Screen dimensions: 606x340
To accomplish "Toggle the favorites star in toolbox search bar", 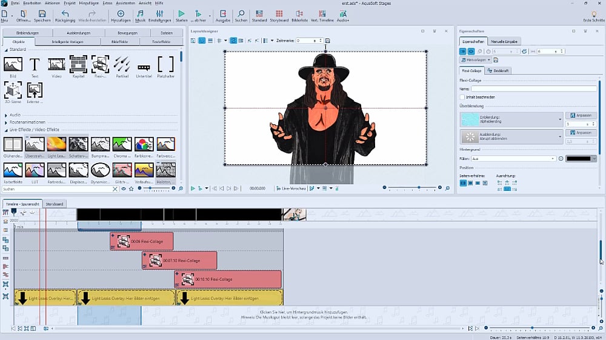I will tap(131, 189).
